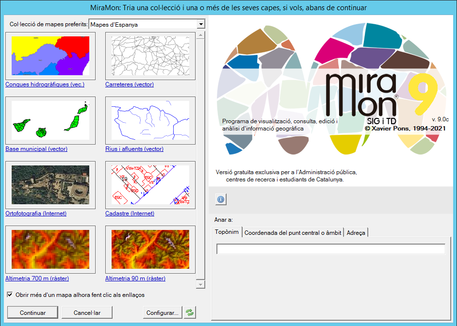
Task: Switch to 'Coordenada del punt central o àmbit' tab
Action: click(x=293, y=232)
